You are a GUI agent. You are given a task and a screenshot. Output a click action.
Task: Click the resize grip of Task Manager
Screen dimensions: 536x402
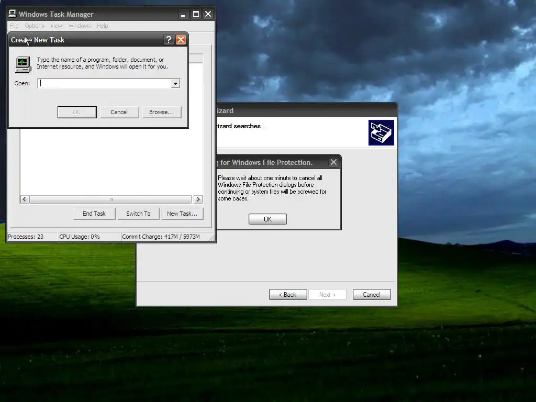(211, 238)
